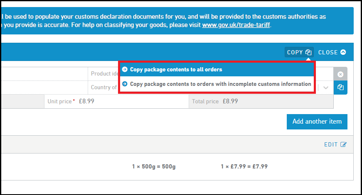Click the Product identifier field
The height and width of the screenshot is (195, 362).
[104, 73]
